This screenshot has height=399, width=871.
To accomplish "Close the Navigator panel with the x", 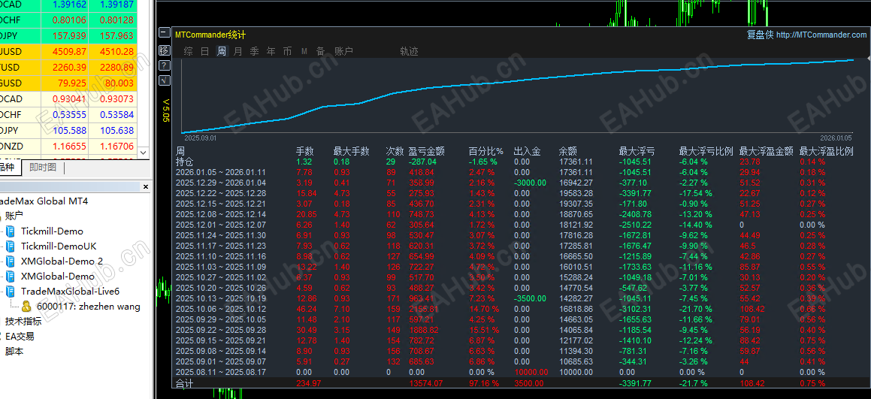I will pos(146,186).
